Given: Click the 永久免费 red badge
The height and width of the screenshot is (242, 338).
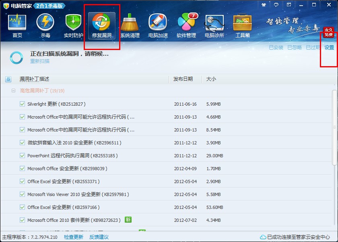Looking at the screenshot, I should tap(328, 33).
